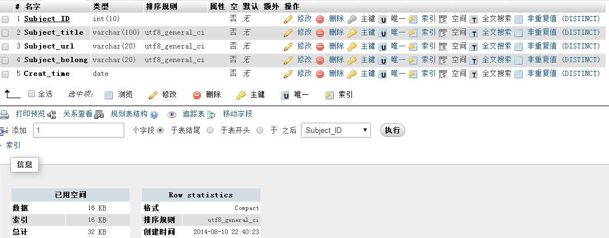This screenshot has height=238, width=609.
Task: Click unique icon in Subject_belong row
Action: 382,60
